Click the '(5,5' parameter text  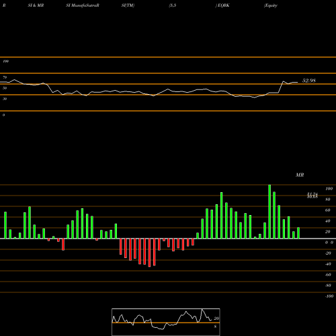click(x=173, y=5)
